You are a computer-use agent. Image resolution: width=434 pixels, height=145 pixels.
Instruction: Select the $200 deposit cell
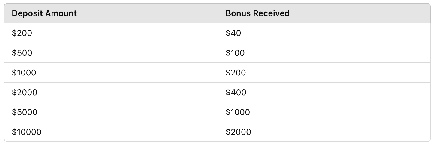point(22,33)
